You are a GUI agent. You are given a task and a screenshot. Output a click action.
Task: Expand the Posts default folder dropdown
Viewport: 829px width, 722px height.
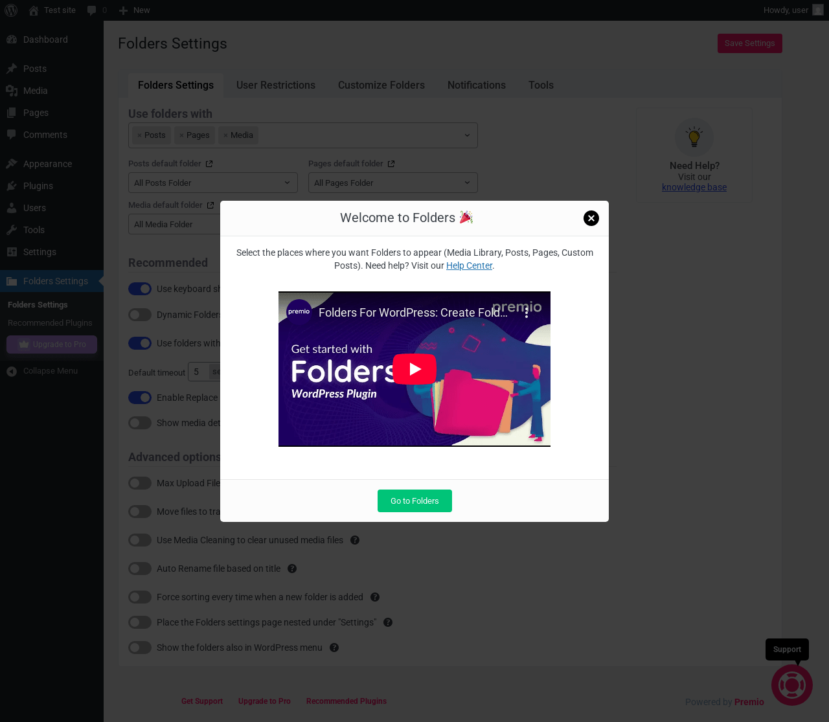pos(213,183)
